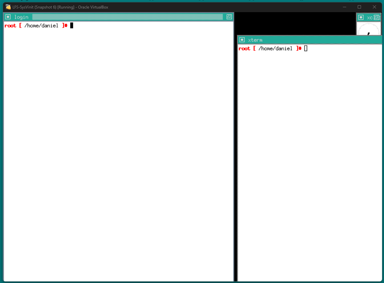Click the resize icon on login titlebar
The image size is (384, 283).
pyautogui.click(x=229, y=17)
